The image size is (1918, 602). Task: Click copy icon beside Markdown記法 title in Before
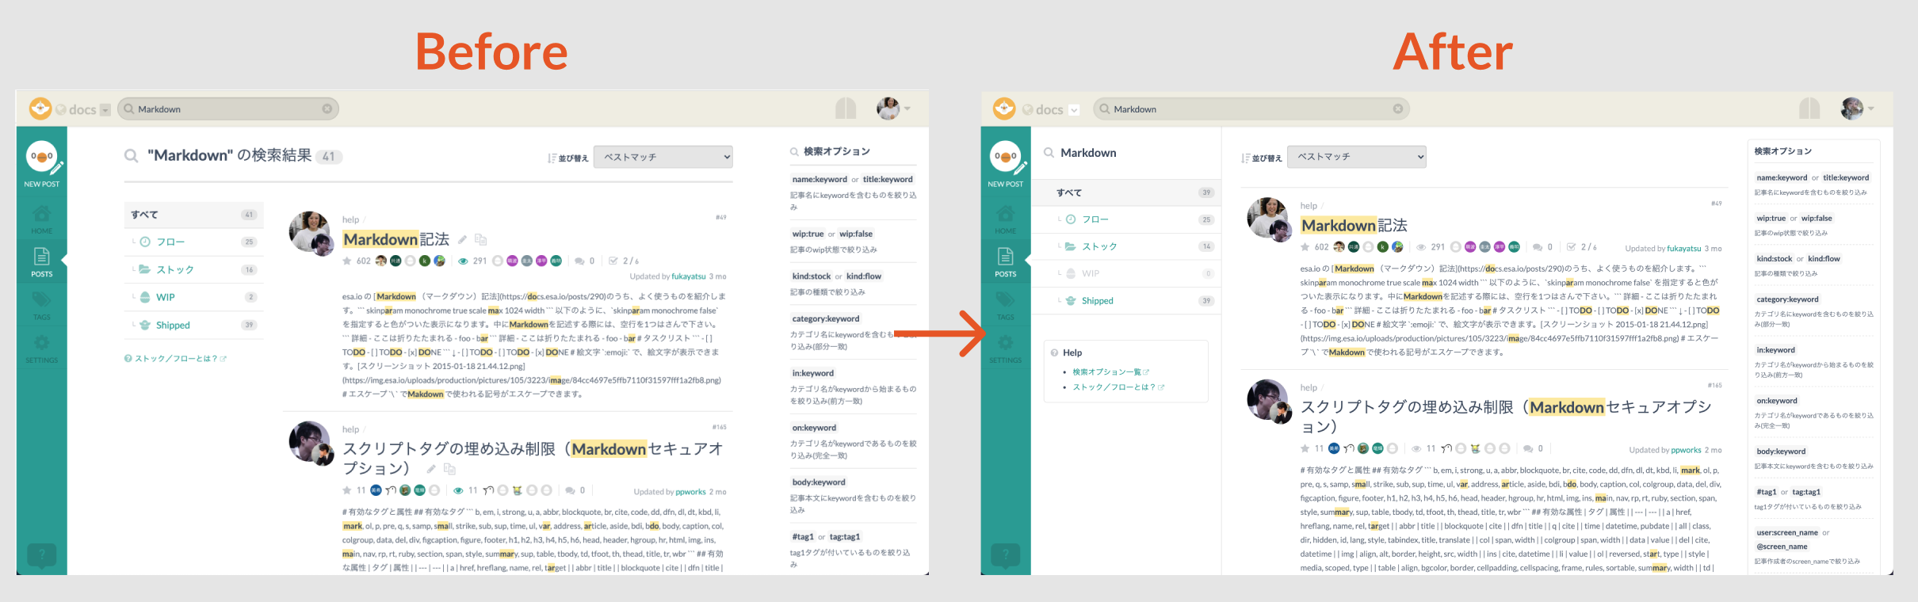(x=480, y=239)
